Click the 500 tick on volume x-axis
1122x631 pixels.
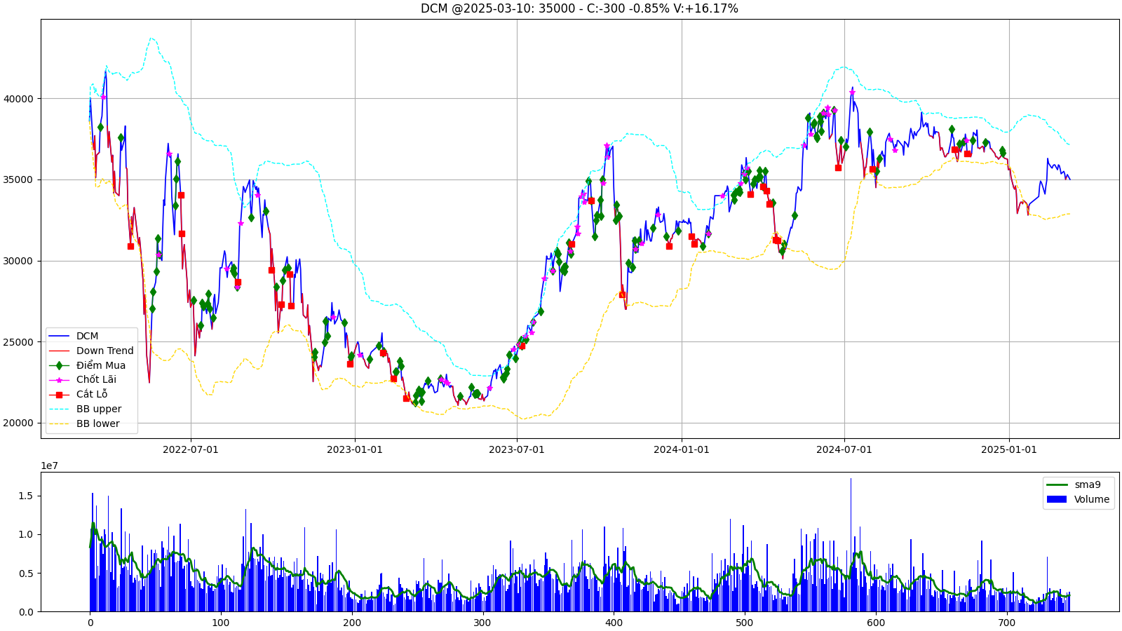point(745,623)
